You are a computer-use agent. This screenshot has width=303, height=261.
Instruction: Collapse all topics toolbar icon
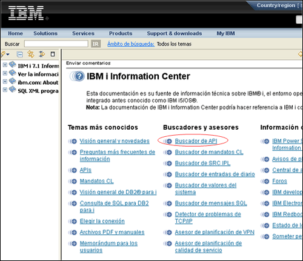(20, 55)
